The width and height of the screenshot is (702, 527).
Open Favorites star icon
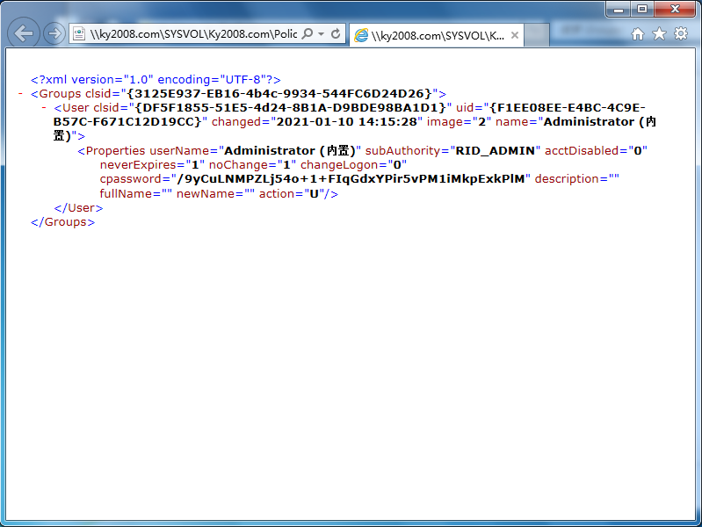659,34
